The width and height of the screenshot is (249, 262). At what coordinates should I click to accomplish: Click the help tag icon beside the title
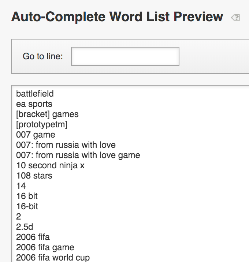236,18
